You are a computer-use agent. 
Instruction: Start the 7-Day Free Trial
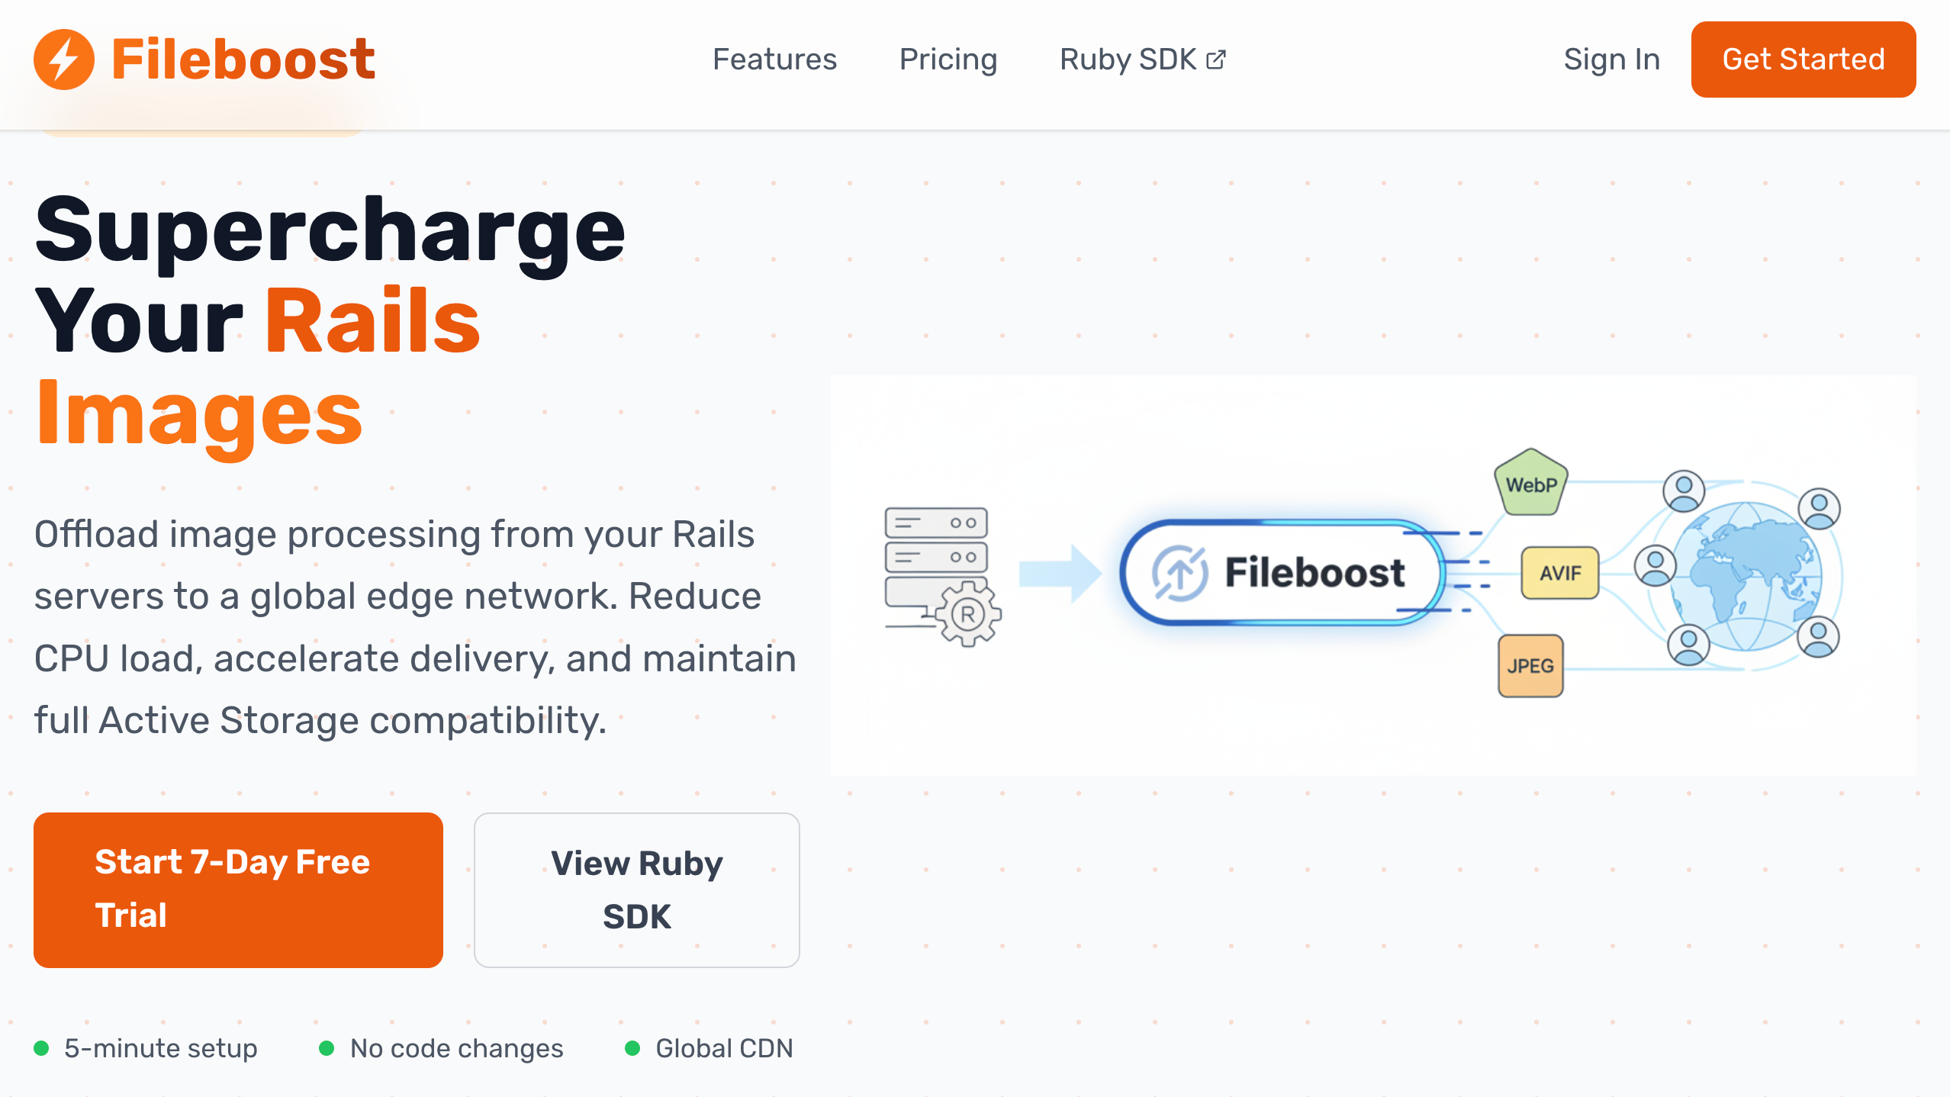click(238, 890)
